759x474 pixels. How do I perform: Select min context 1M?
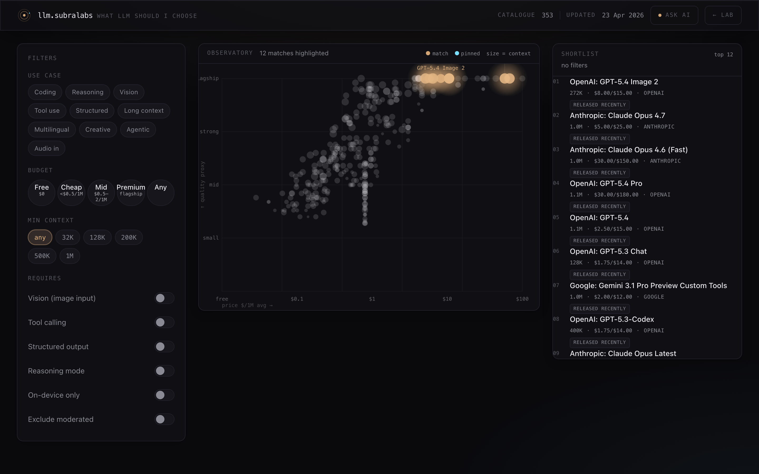coord(70,256)
